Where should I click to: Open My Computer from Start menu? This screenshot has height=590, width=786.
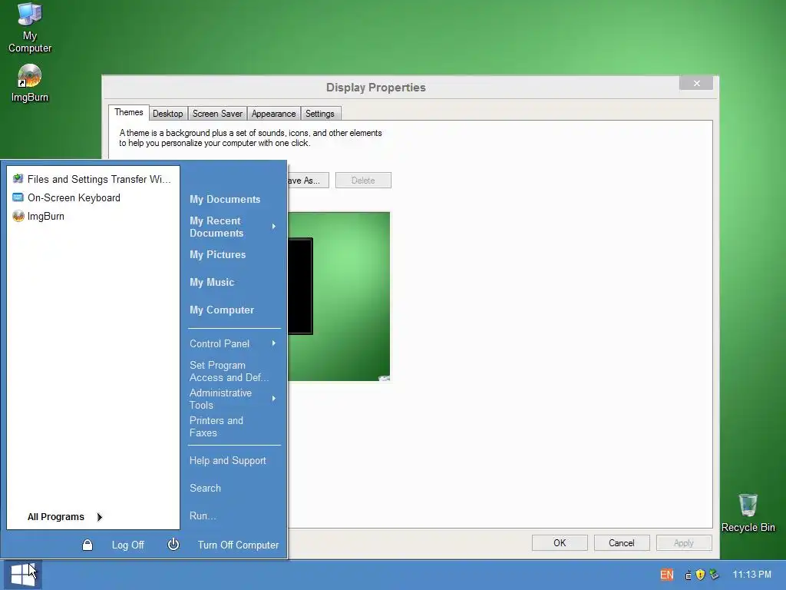click(x=222, y=310)
